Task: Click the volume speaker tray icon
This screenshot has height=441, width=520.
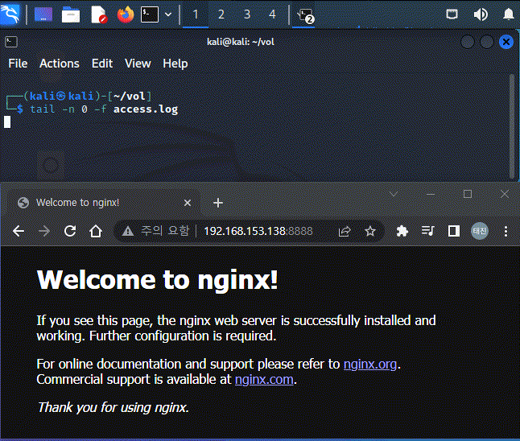Action: pos(481,14)
